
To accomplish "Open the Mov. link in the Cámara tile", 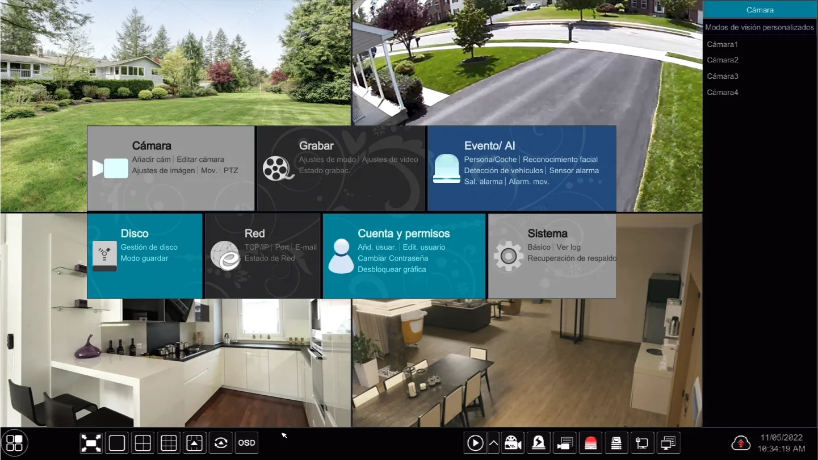I will coord(209,170).
